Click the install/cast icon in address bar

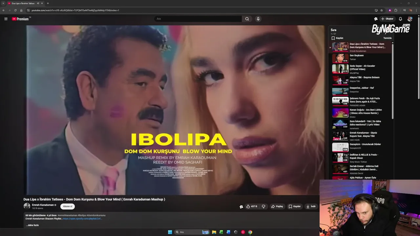pos(376,10)
